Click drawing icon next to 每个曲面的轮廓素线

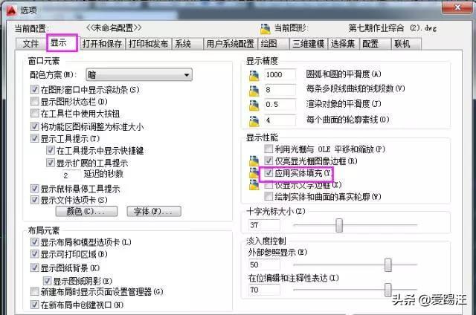pyautogui.click(x=254, y=120)
